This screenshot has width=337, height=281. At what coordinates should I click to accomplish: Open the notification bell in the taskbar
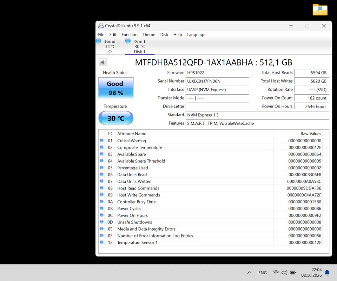click(327, 273)
